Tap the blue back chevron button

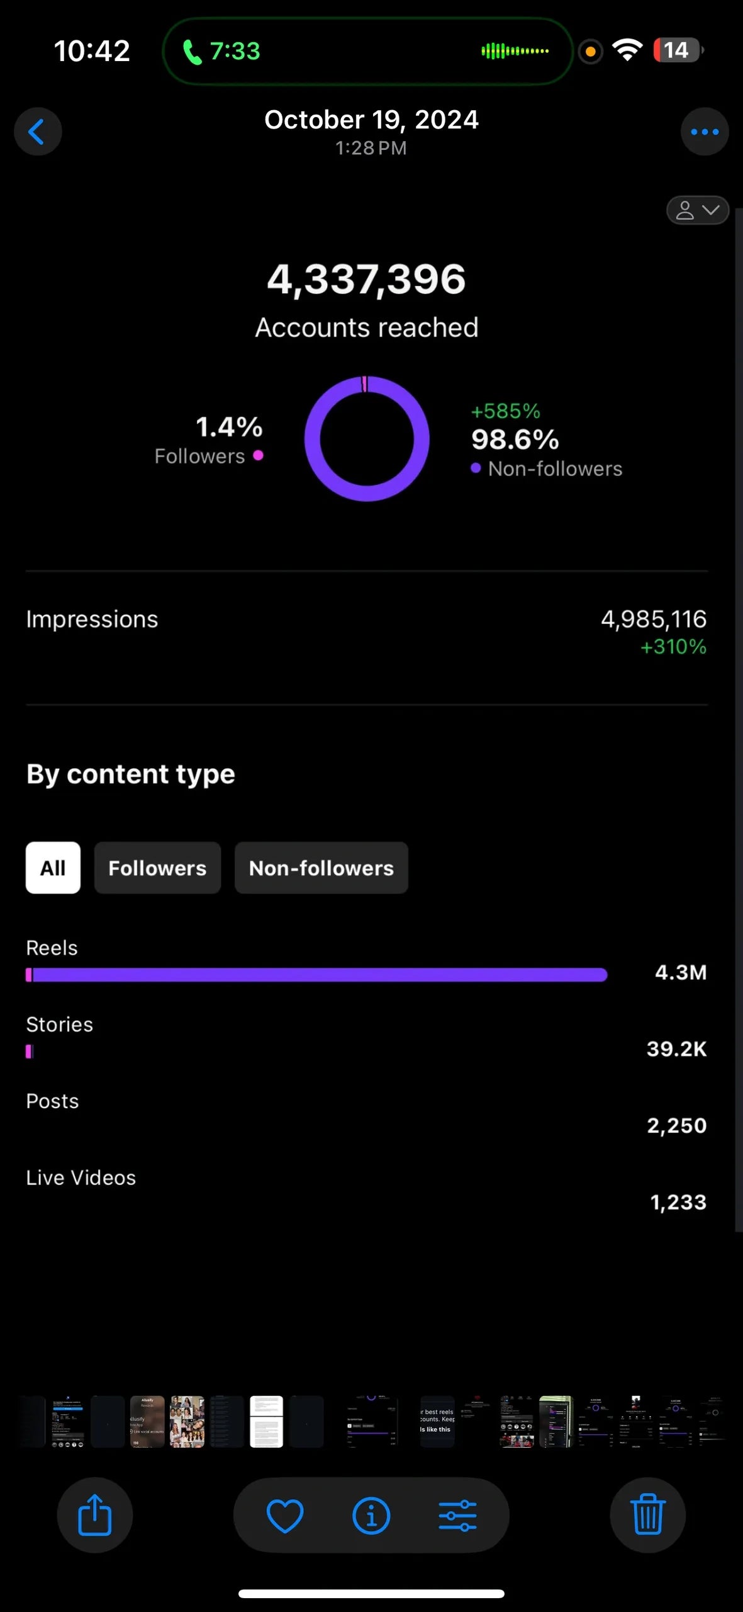coord(38,132)
